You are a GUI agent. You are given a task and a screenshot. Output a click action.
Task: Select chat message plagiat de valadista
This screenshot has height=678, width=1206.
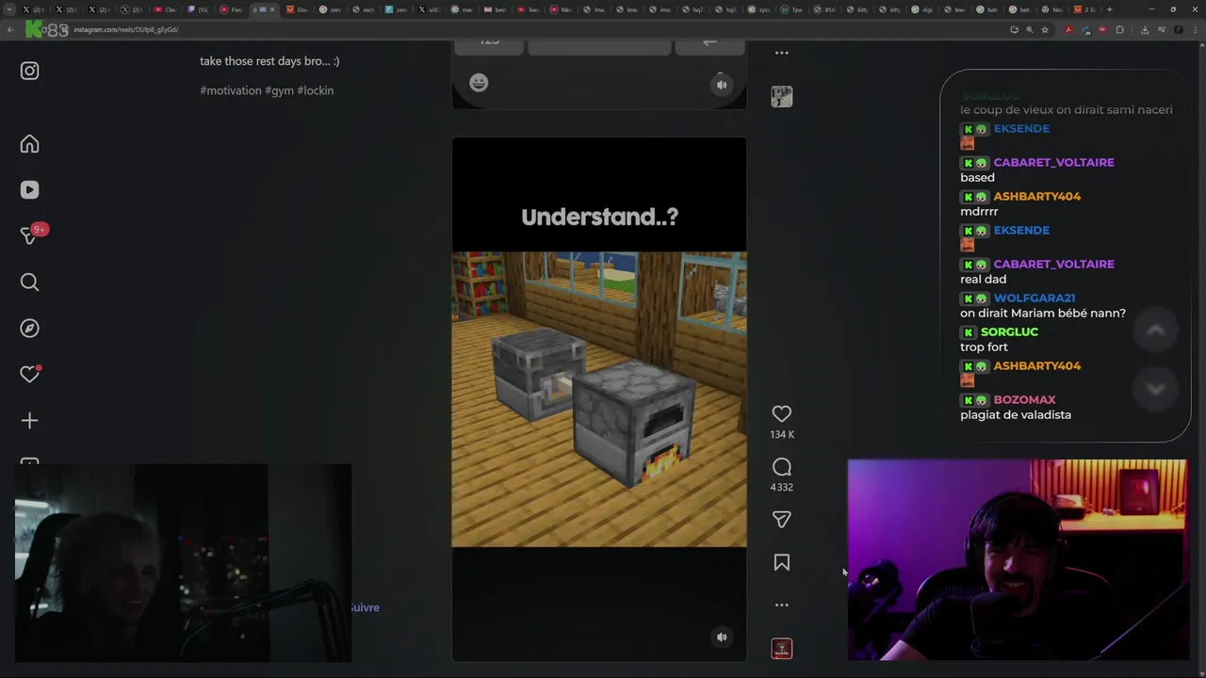pyautogui.click(x=1016, y=414)
